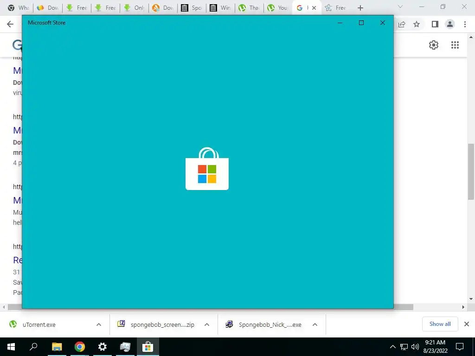Show hidden system tray icons
Viewport: 475px width, 356px height.
[392, 347]
